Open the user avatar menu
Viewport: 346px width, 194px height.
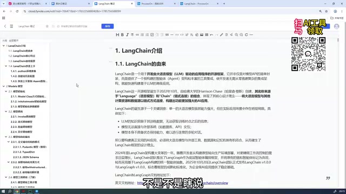336,26
